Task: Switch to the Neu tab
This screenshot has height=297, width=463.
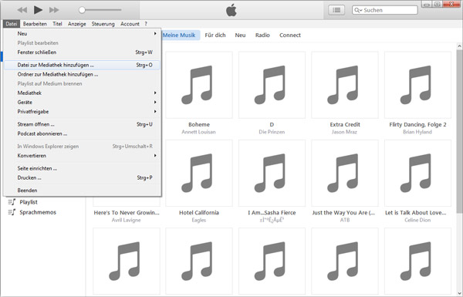Action: 240,35
